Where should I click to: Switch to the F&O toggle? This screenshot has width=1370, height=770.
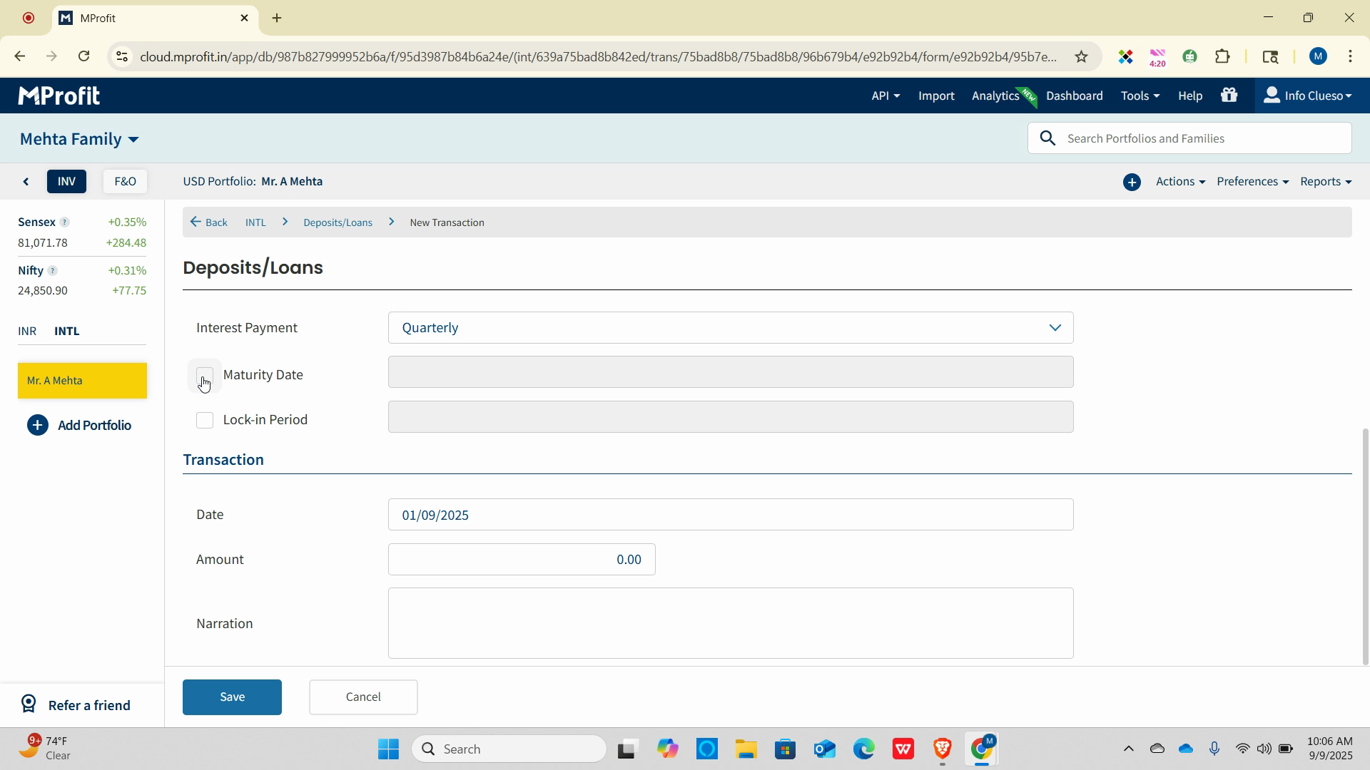tap(125, 182)
